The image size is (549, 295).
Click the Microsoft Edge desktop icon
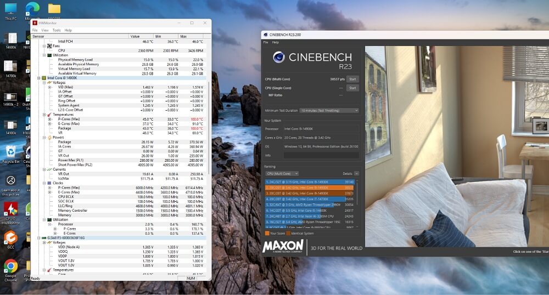(31, 10)
